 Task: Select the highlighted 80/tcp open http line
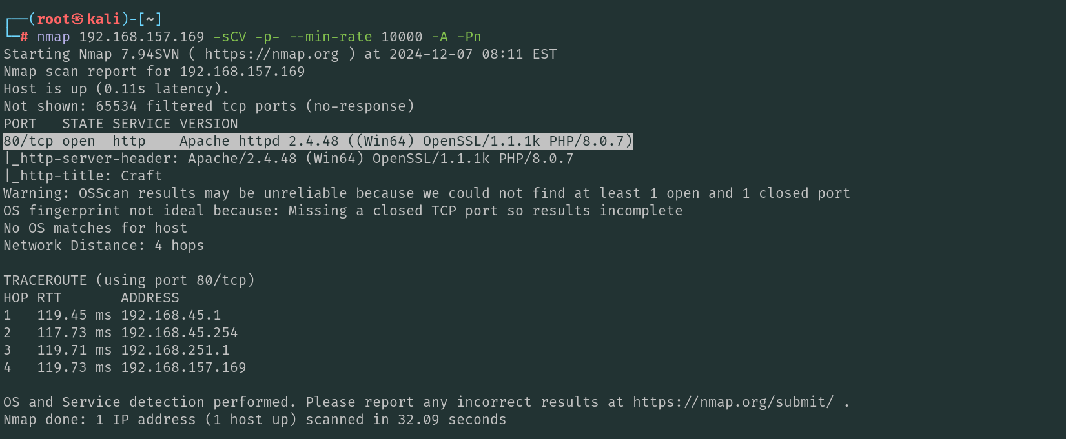(x=318, y=141)
